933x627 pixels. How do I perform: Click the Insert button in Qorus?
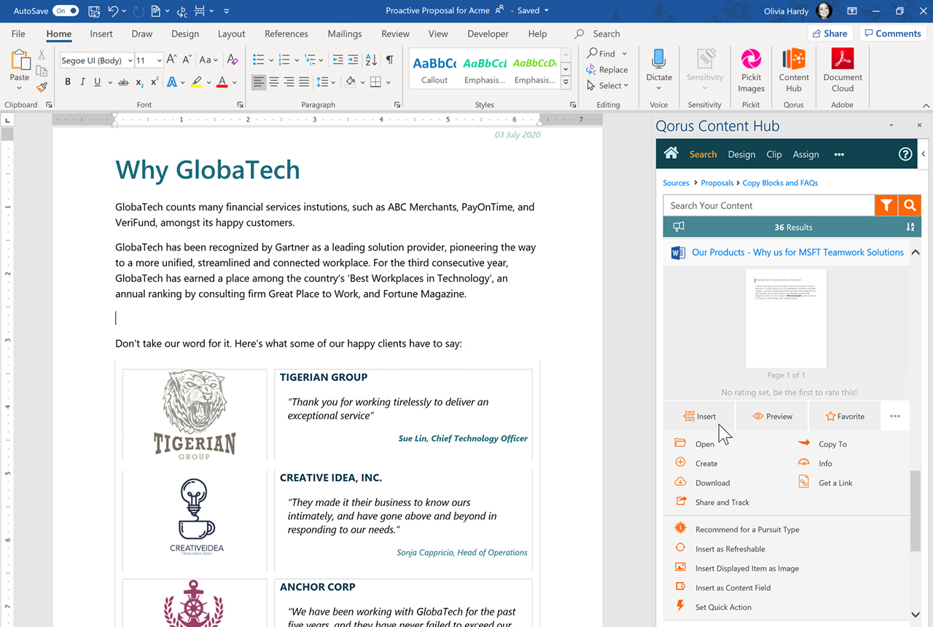699,417
